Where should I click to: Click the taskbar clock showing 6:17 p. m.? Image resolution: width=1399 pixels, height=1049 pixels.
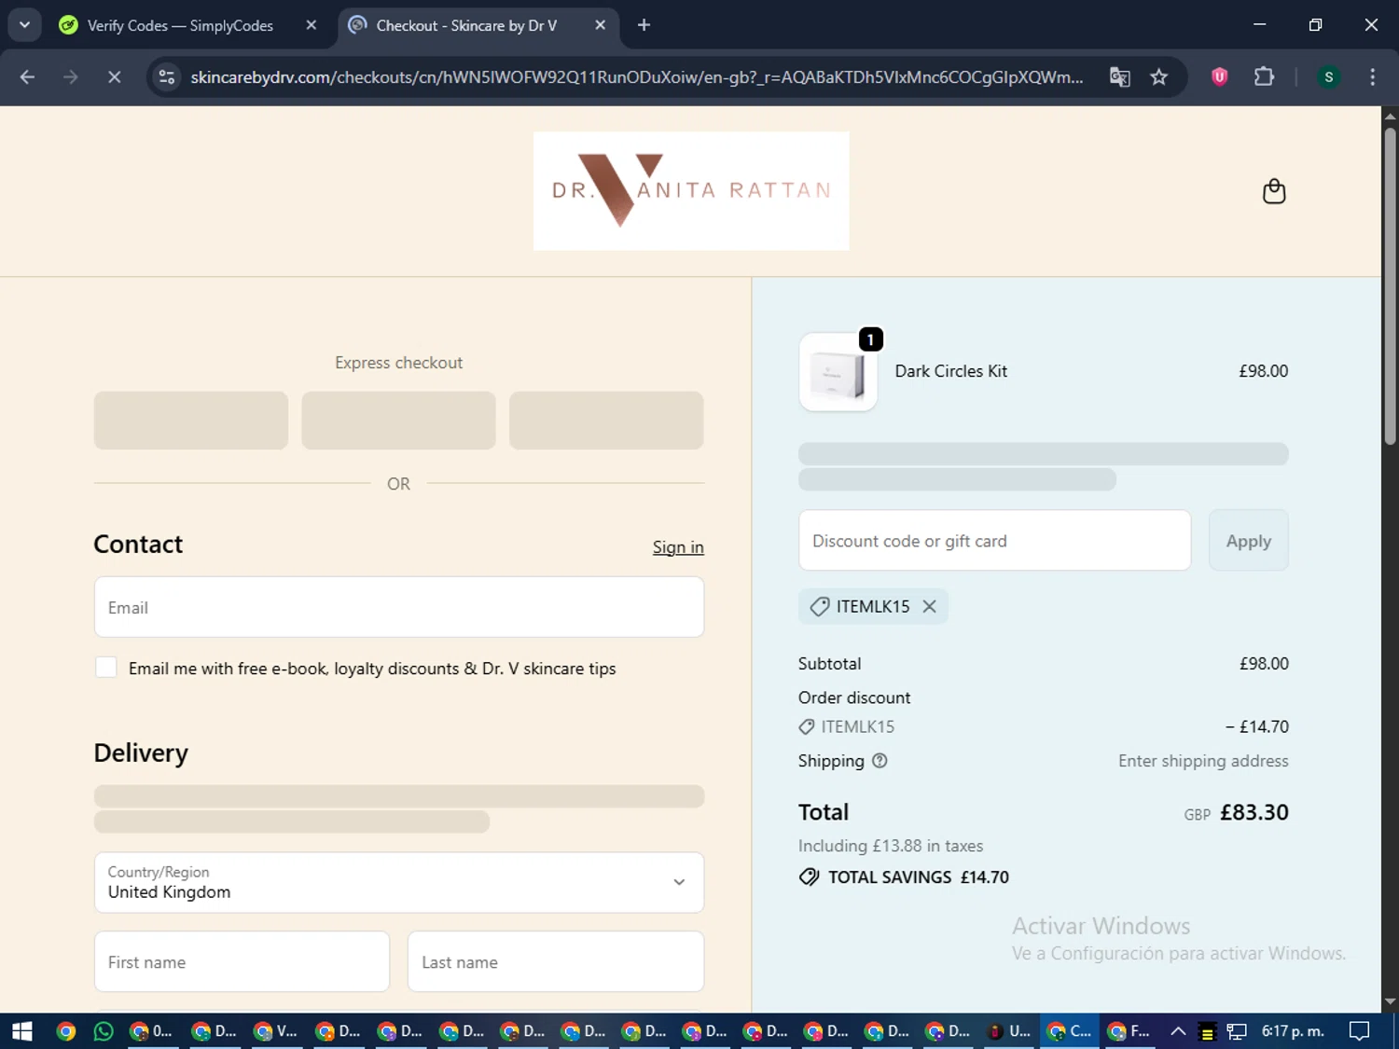1293,1031
